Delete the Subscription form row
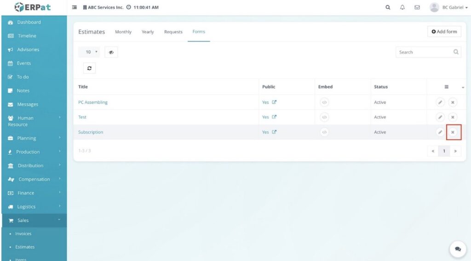Image resolution: width=471 pixels, height=261 pixels. pos(453,132)
